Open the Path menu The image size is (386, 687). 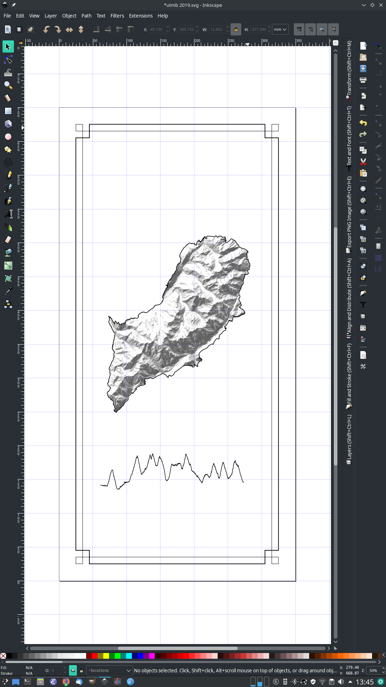click(x=86, y=16)
